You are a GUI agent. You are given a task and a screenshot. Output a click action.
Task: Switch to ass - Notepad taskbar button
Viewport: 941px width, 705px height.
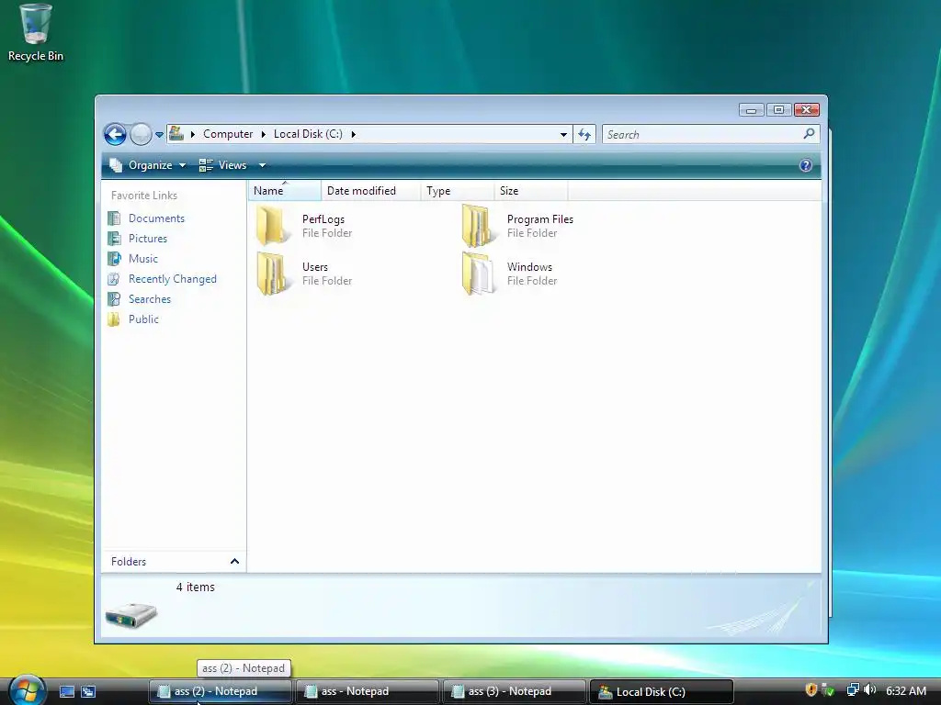(367, 691)
